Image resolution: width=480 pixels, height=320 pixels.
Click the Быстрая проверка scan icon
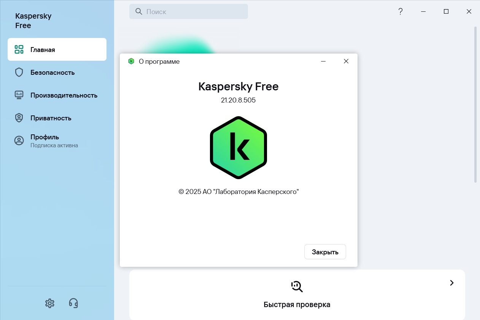click(297, 286)
